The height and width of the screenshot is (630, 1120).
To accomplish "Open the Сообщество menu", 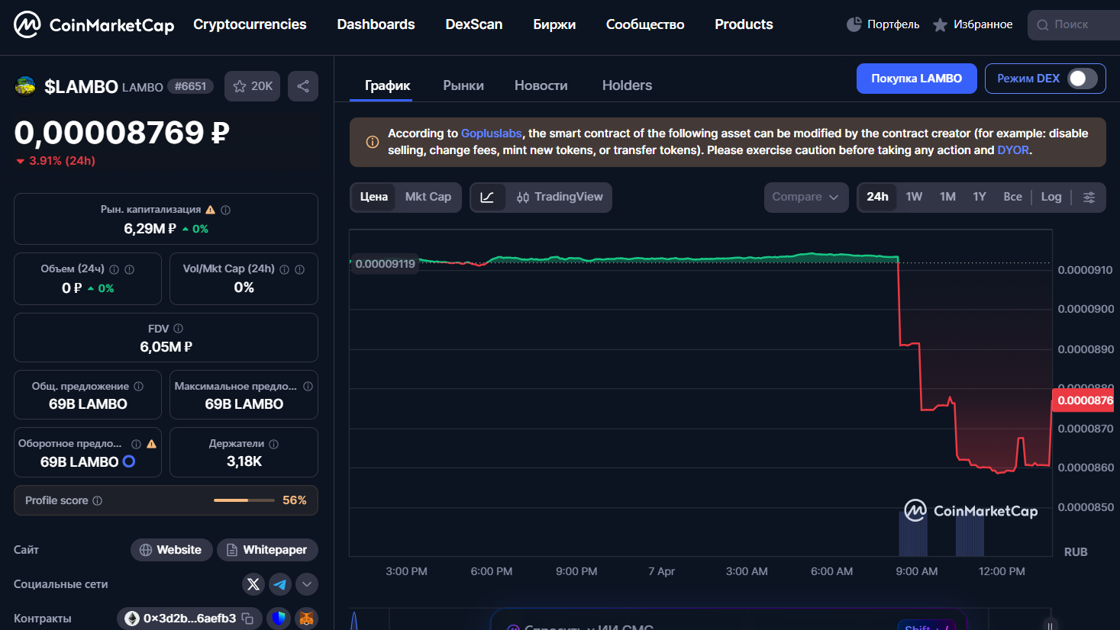I will [x=645, y=24].
